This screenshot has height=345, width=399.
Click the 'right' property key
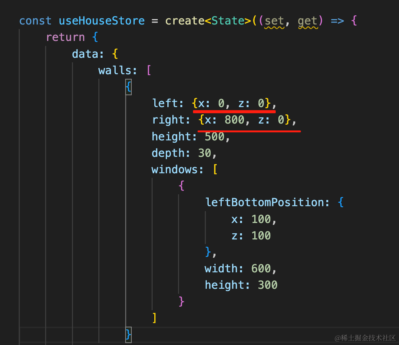168,119
